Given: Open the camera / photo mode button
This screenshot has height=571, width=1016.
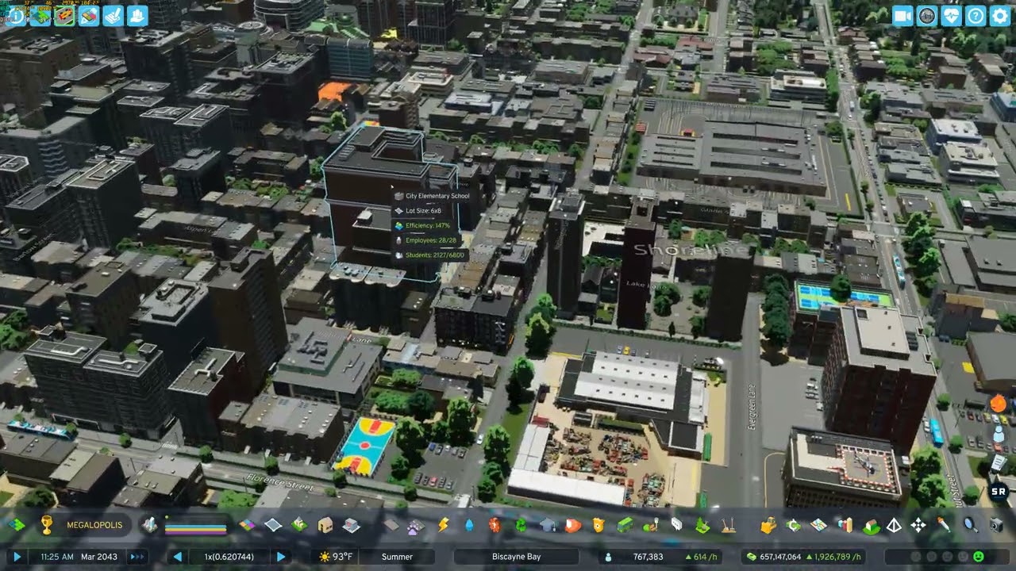Looking at the screenshot, I should pyautogui.click(x=902, y=16).
